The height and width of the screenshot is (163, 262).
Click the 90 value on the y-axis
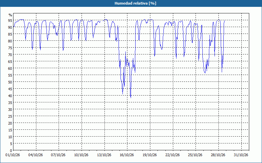[x=10, y=27]
